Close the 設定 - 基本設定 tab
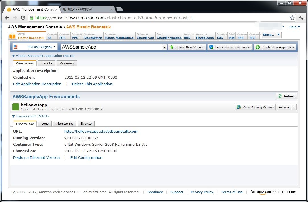 pos(111,9)
